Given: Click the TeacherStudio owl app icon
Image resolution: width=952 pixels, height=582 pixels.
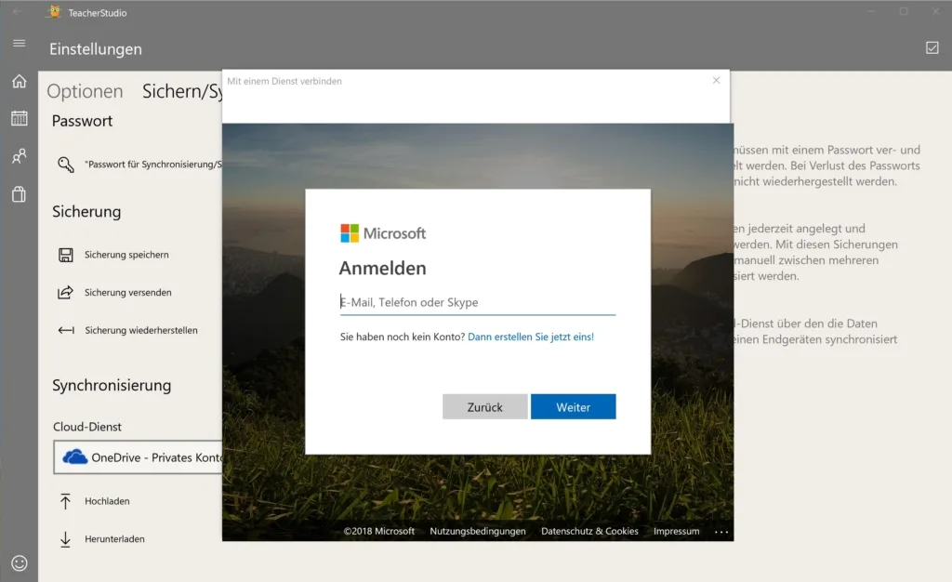Looking at the screenshot, I should [x=55, y=11].
